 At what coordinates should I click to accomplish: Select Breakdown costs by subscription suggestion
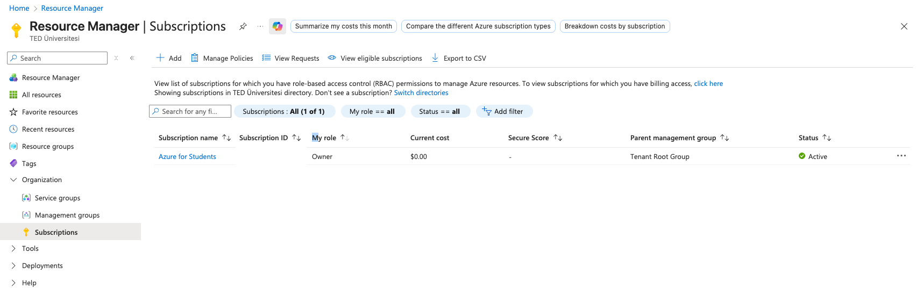pyautogui.click(x=615, y=26)
